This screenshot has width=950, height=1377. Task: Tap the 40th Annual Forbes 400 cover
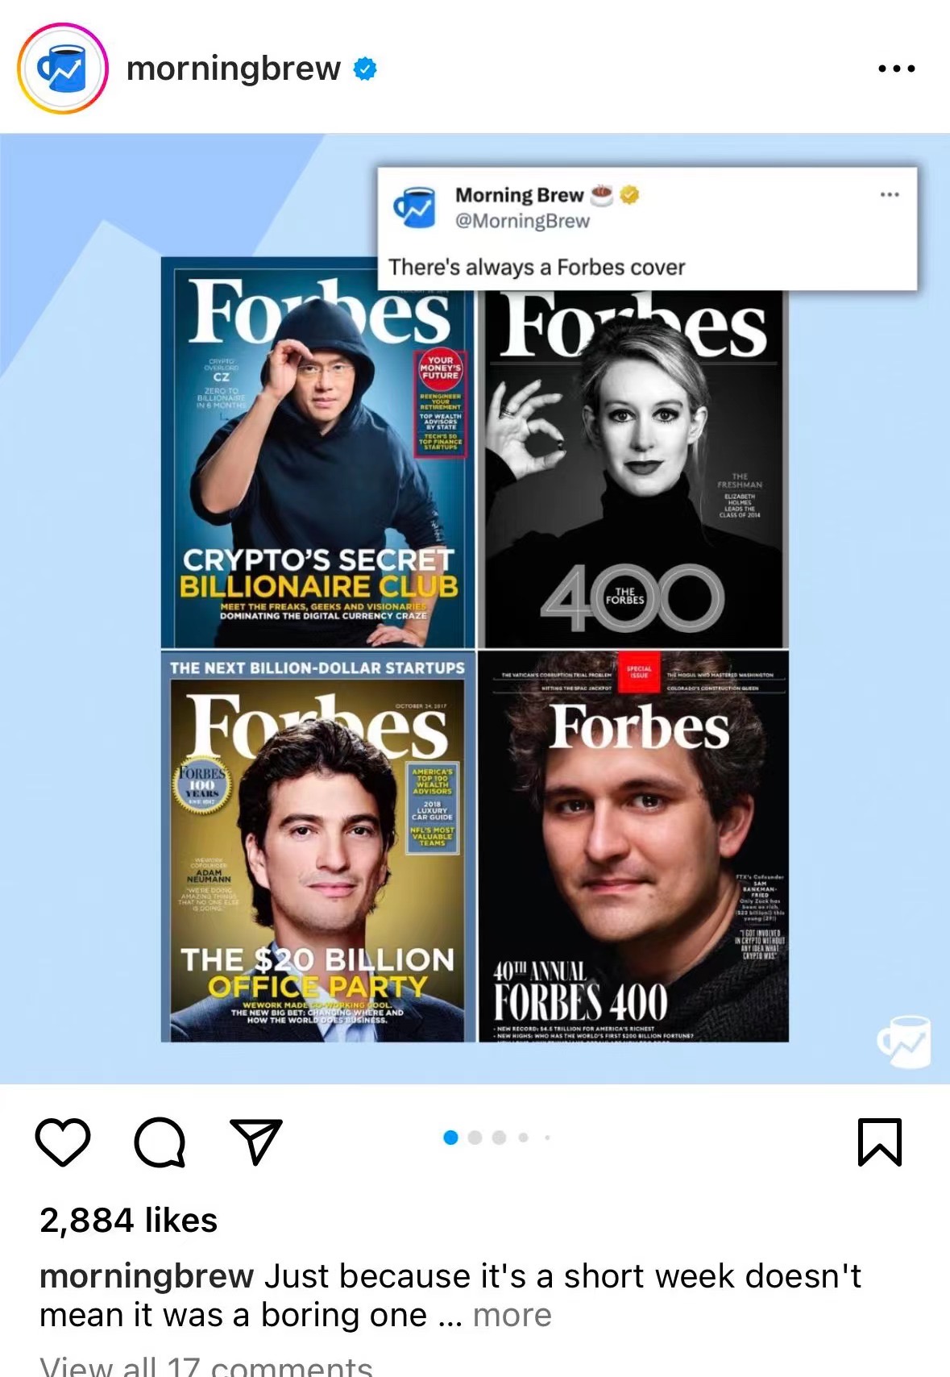633,847
